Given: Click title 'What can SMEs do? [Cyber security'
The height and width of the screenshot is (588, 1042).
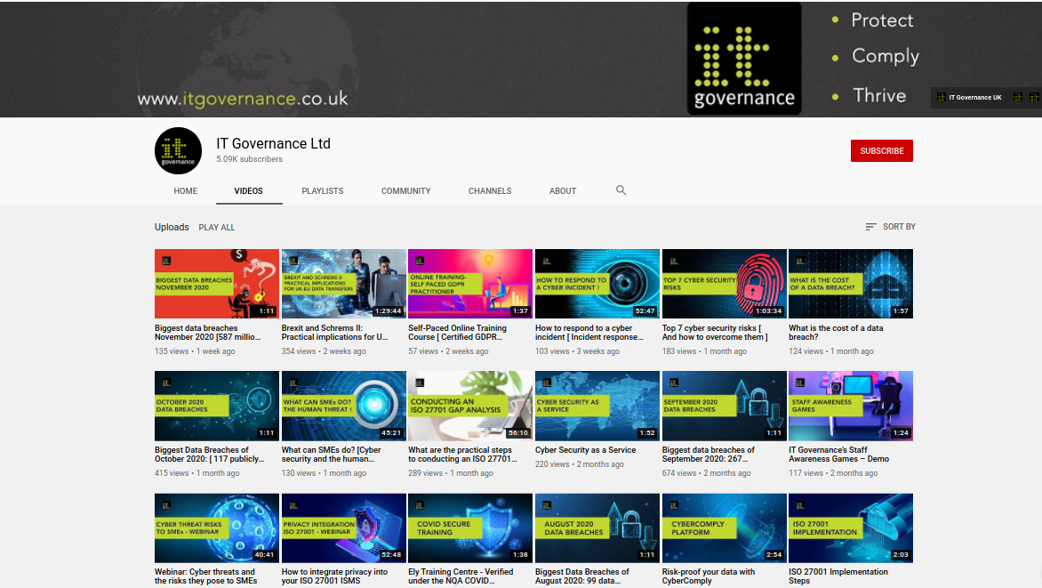Looking at the screenshot, I should [331, 455].
